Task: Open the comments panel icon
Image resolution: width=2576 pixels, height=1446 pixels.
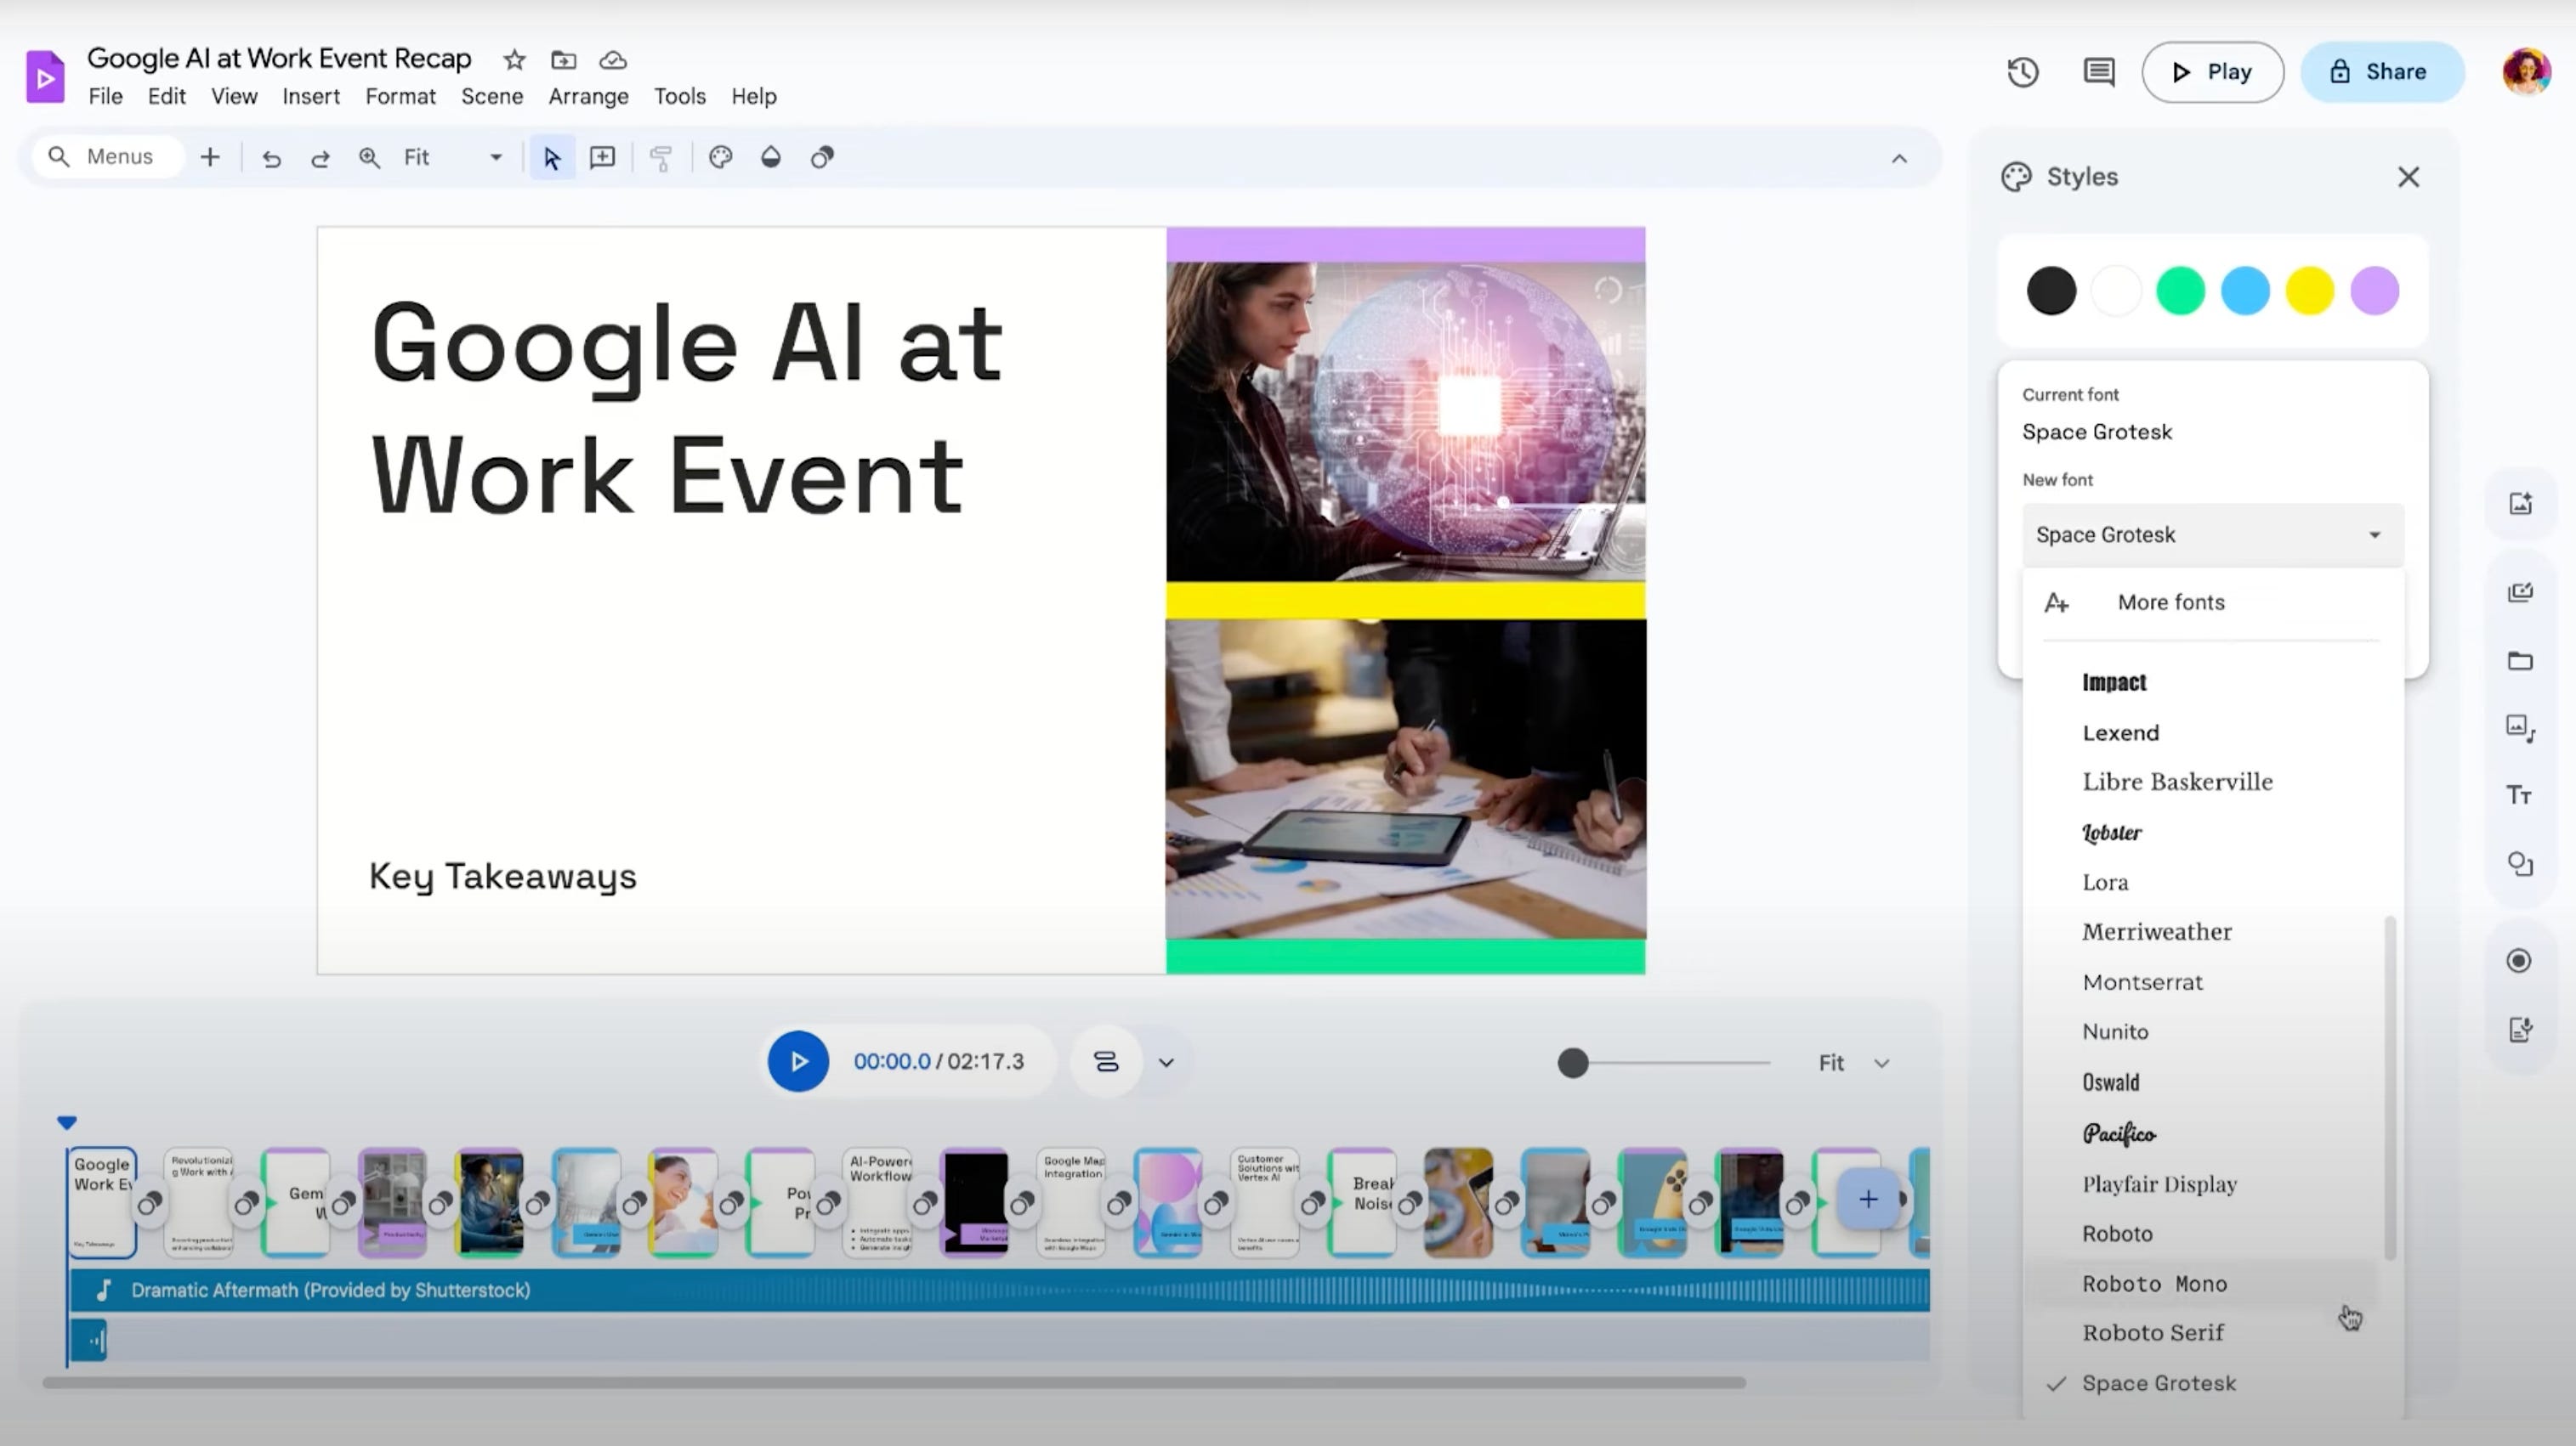Action: tap(2099, 72)
